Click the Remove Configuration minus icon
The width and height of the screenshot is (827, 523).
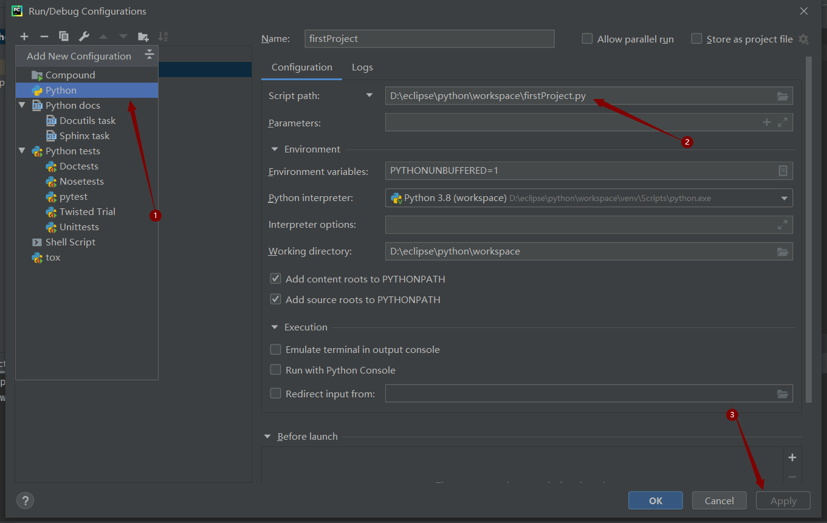tap(44, 36)
